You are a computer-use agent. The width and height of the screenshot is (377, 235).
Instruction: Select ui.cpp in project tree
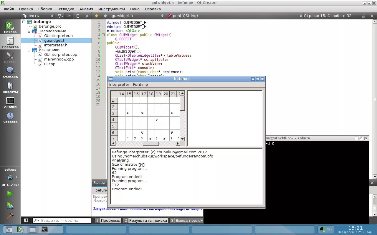coord(49,64)
